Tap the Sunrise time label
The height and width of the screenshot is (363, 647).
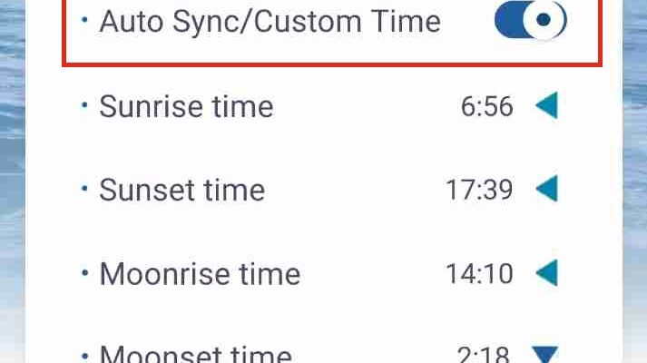pos(186,106)
